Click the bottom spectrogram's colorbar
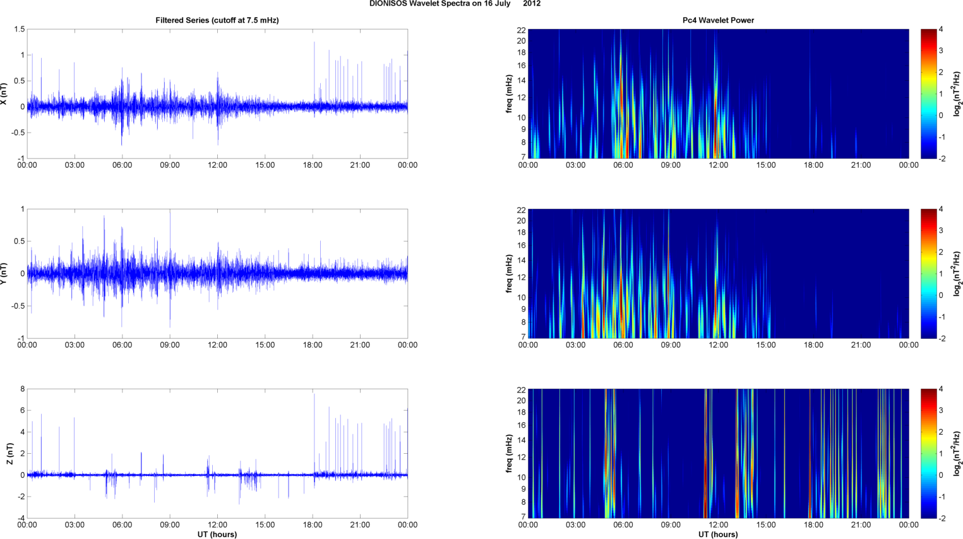This screenshot has width=963, height=539. click(x=928, y=453)
